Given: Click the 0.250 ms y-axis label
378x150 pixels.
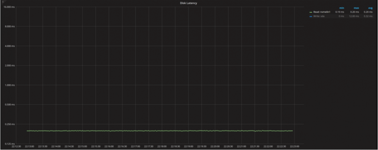Looking at the screenshot, I should point(10,124).
